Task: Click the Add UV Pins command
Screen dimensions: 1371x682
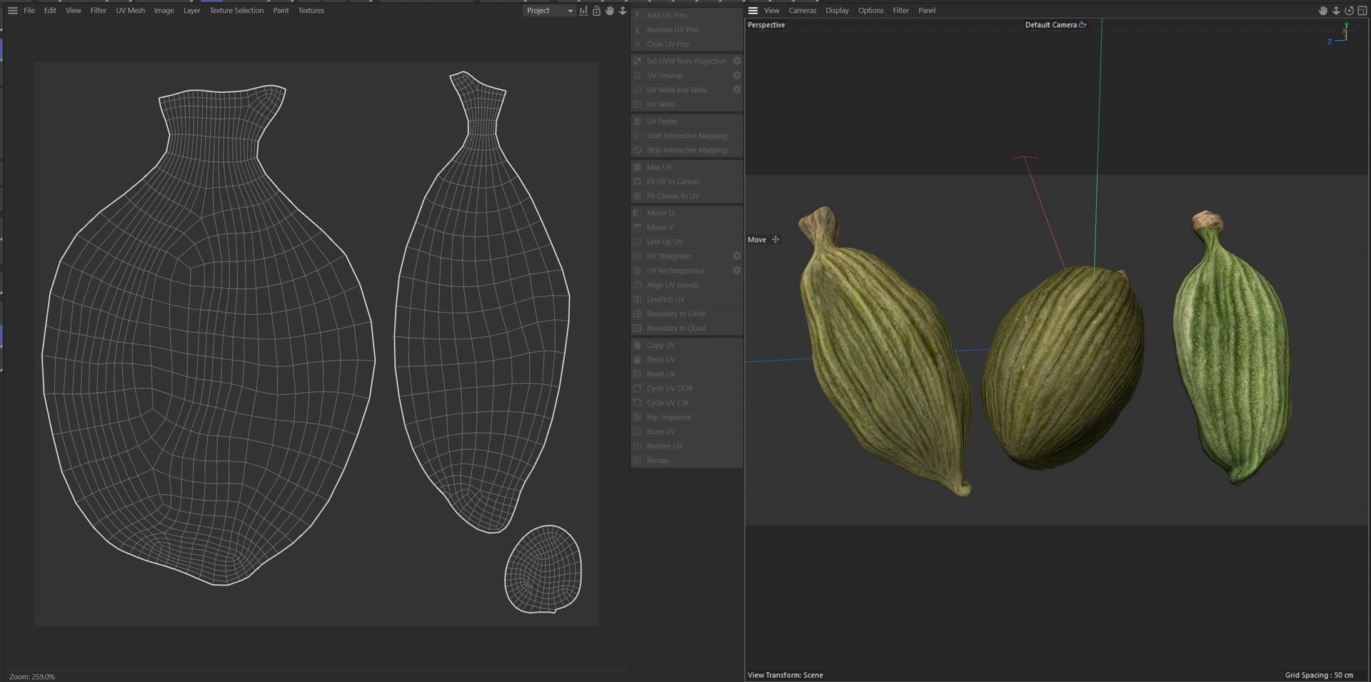Action: click(x=687, y=15)
